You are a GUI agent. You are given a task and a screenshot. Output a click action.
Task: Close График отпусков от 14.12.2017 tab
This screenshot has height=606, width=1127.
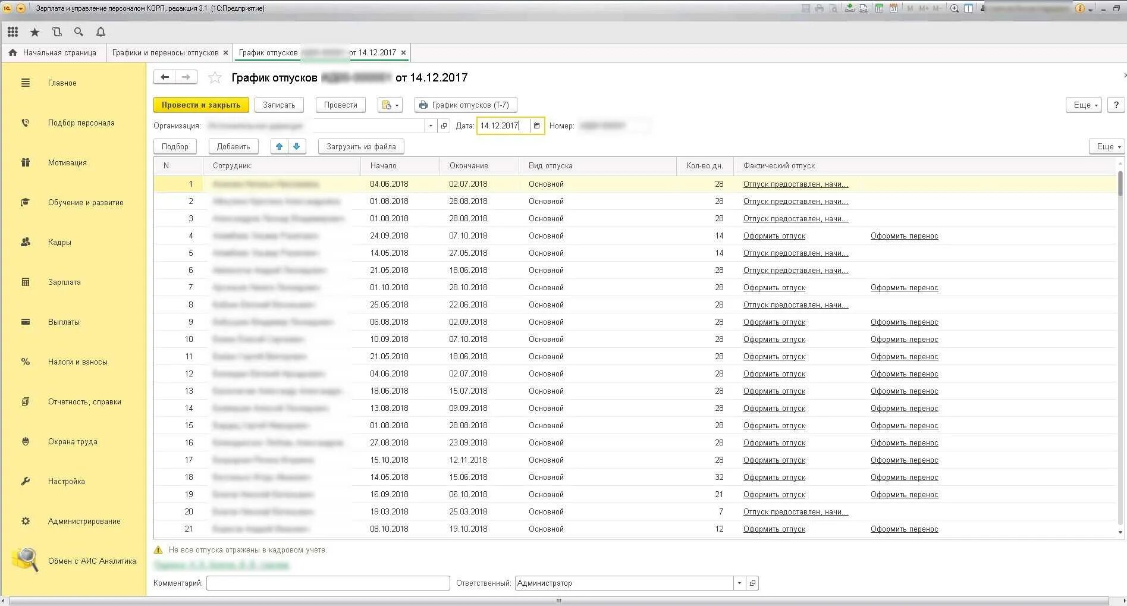403,53
